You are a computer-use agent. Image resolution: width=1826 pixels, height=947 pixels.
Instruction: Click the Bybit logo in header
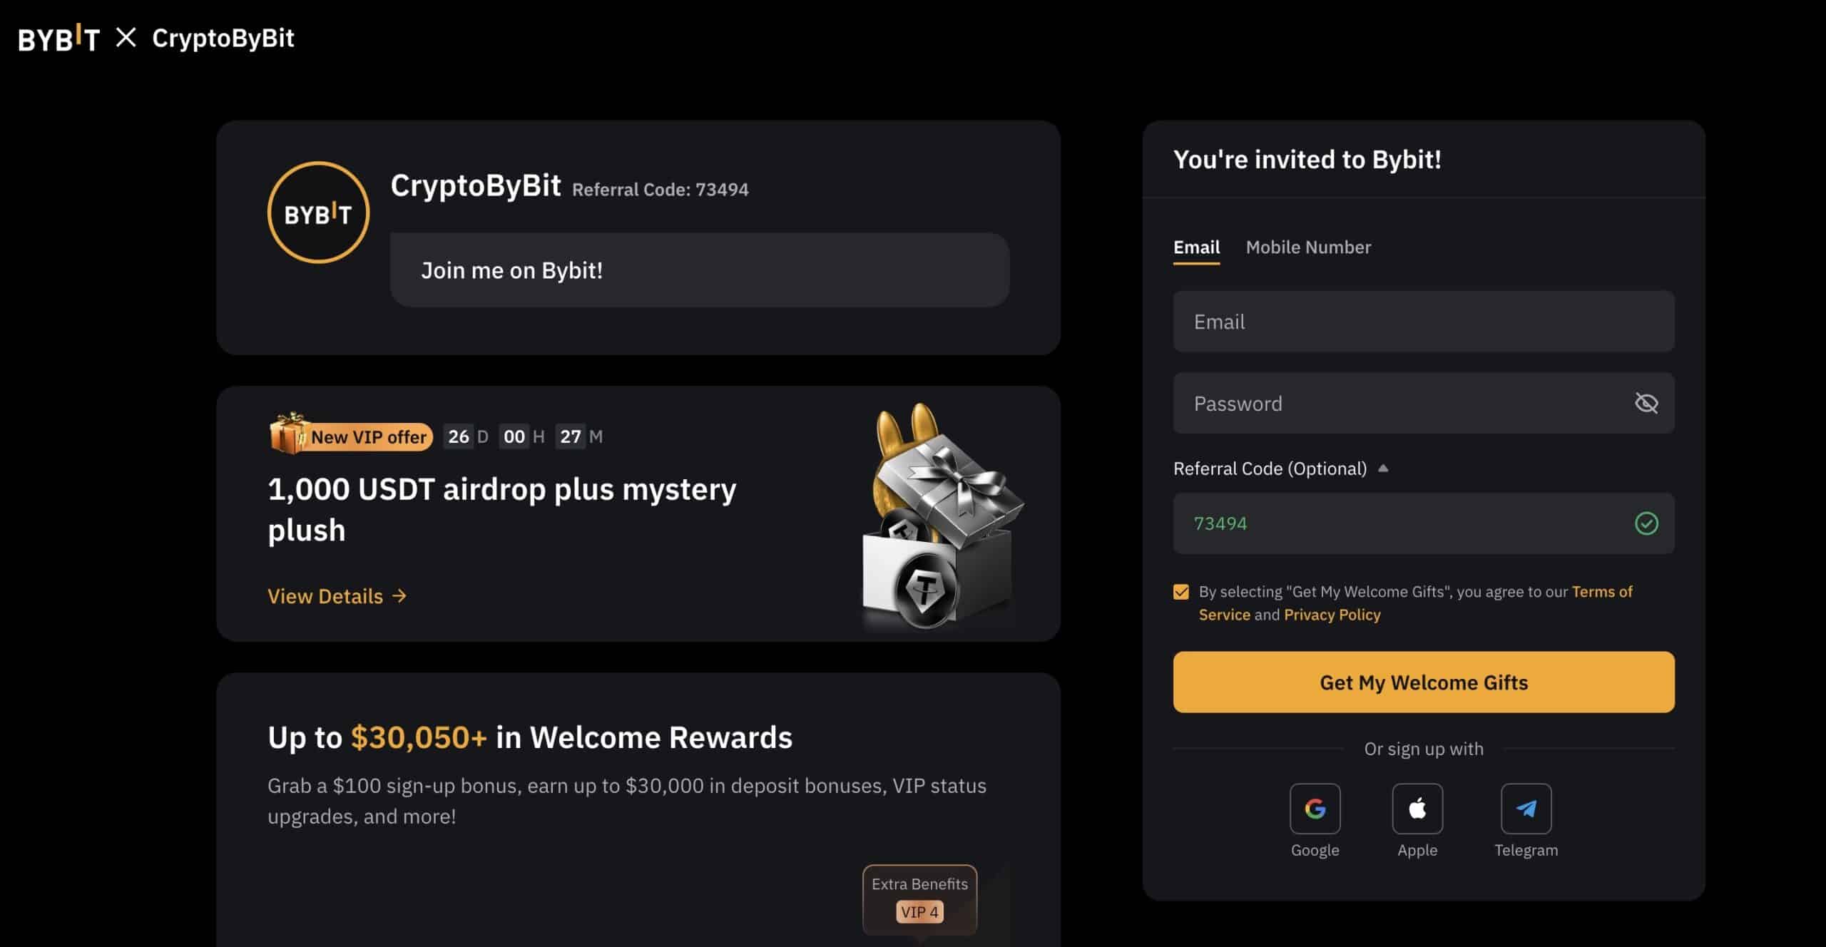pos(58,38)
